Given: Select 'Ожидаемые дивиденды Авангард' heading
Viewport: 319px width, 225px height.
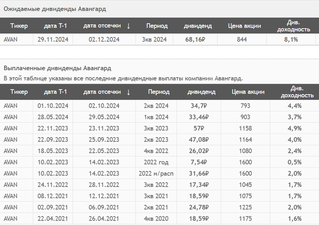Looking at the screenshot, I should click(x=55, y=9).
